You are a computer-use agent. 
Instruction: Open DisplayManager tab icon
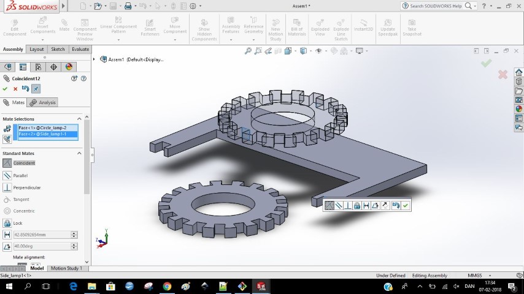click(x=69, y=67)
